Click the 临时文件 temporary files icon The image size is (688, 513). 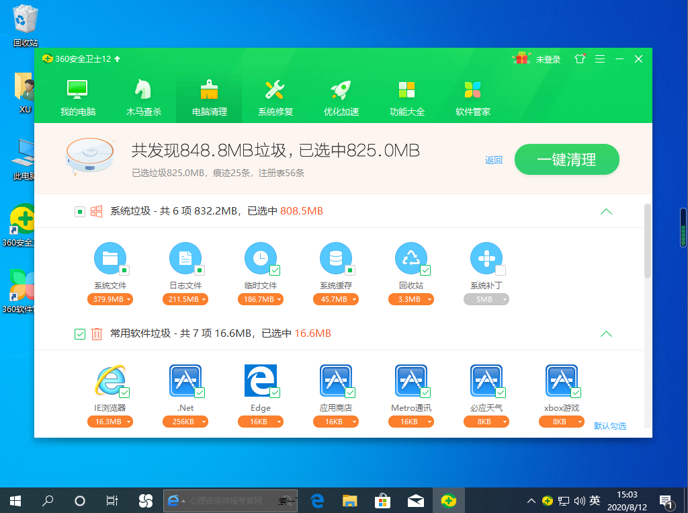click(x=260, y=259)
